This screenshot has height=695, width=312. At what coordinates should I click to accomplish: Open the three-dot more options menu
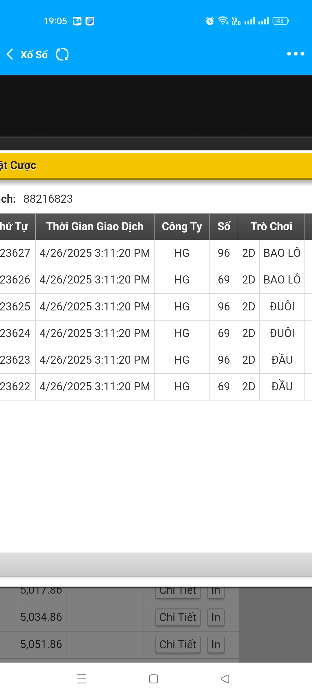point(296,54)
